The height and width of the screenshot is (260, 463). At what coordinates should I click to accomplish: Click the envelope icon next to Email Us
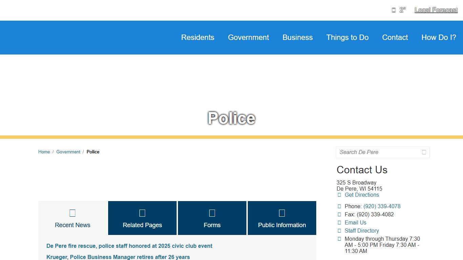pyautogui.click(x=339, y=223)
